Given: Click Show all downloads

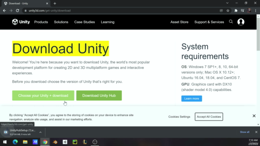Looking at the screenshot, I should 245,132.
